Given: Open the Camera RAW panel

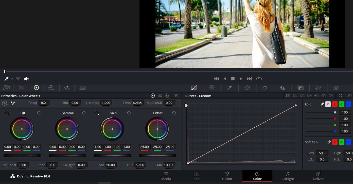Looking at the screenshot, I should [x=6, y=88].
